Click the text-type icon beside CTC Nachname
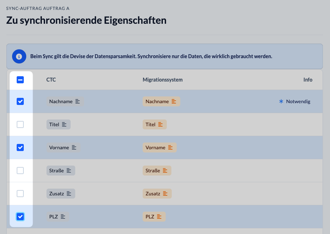This screenshot has width=330, height=234. (x=78, y=101)
